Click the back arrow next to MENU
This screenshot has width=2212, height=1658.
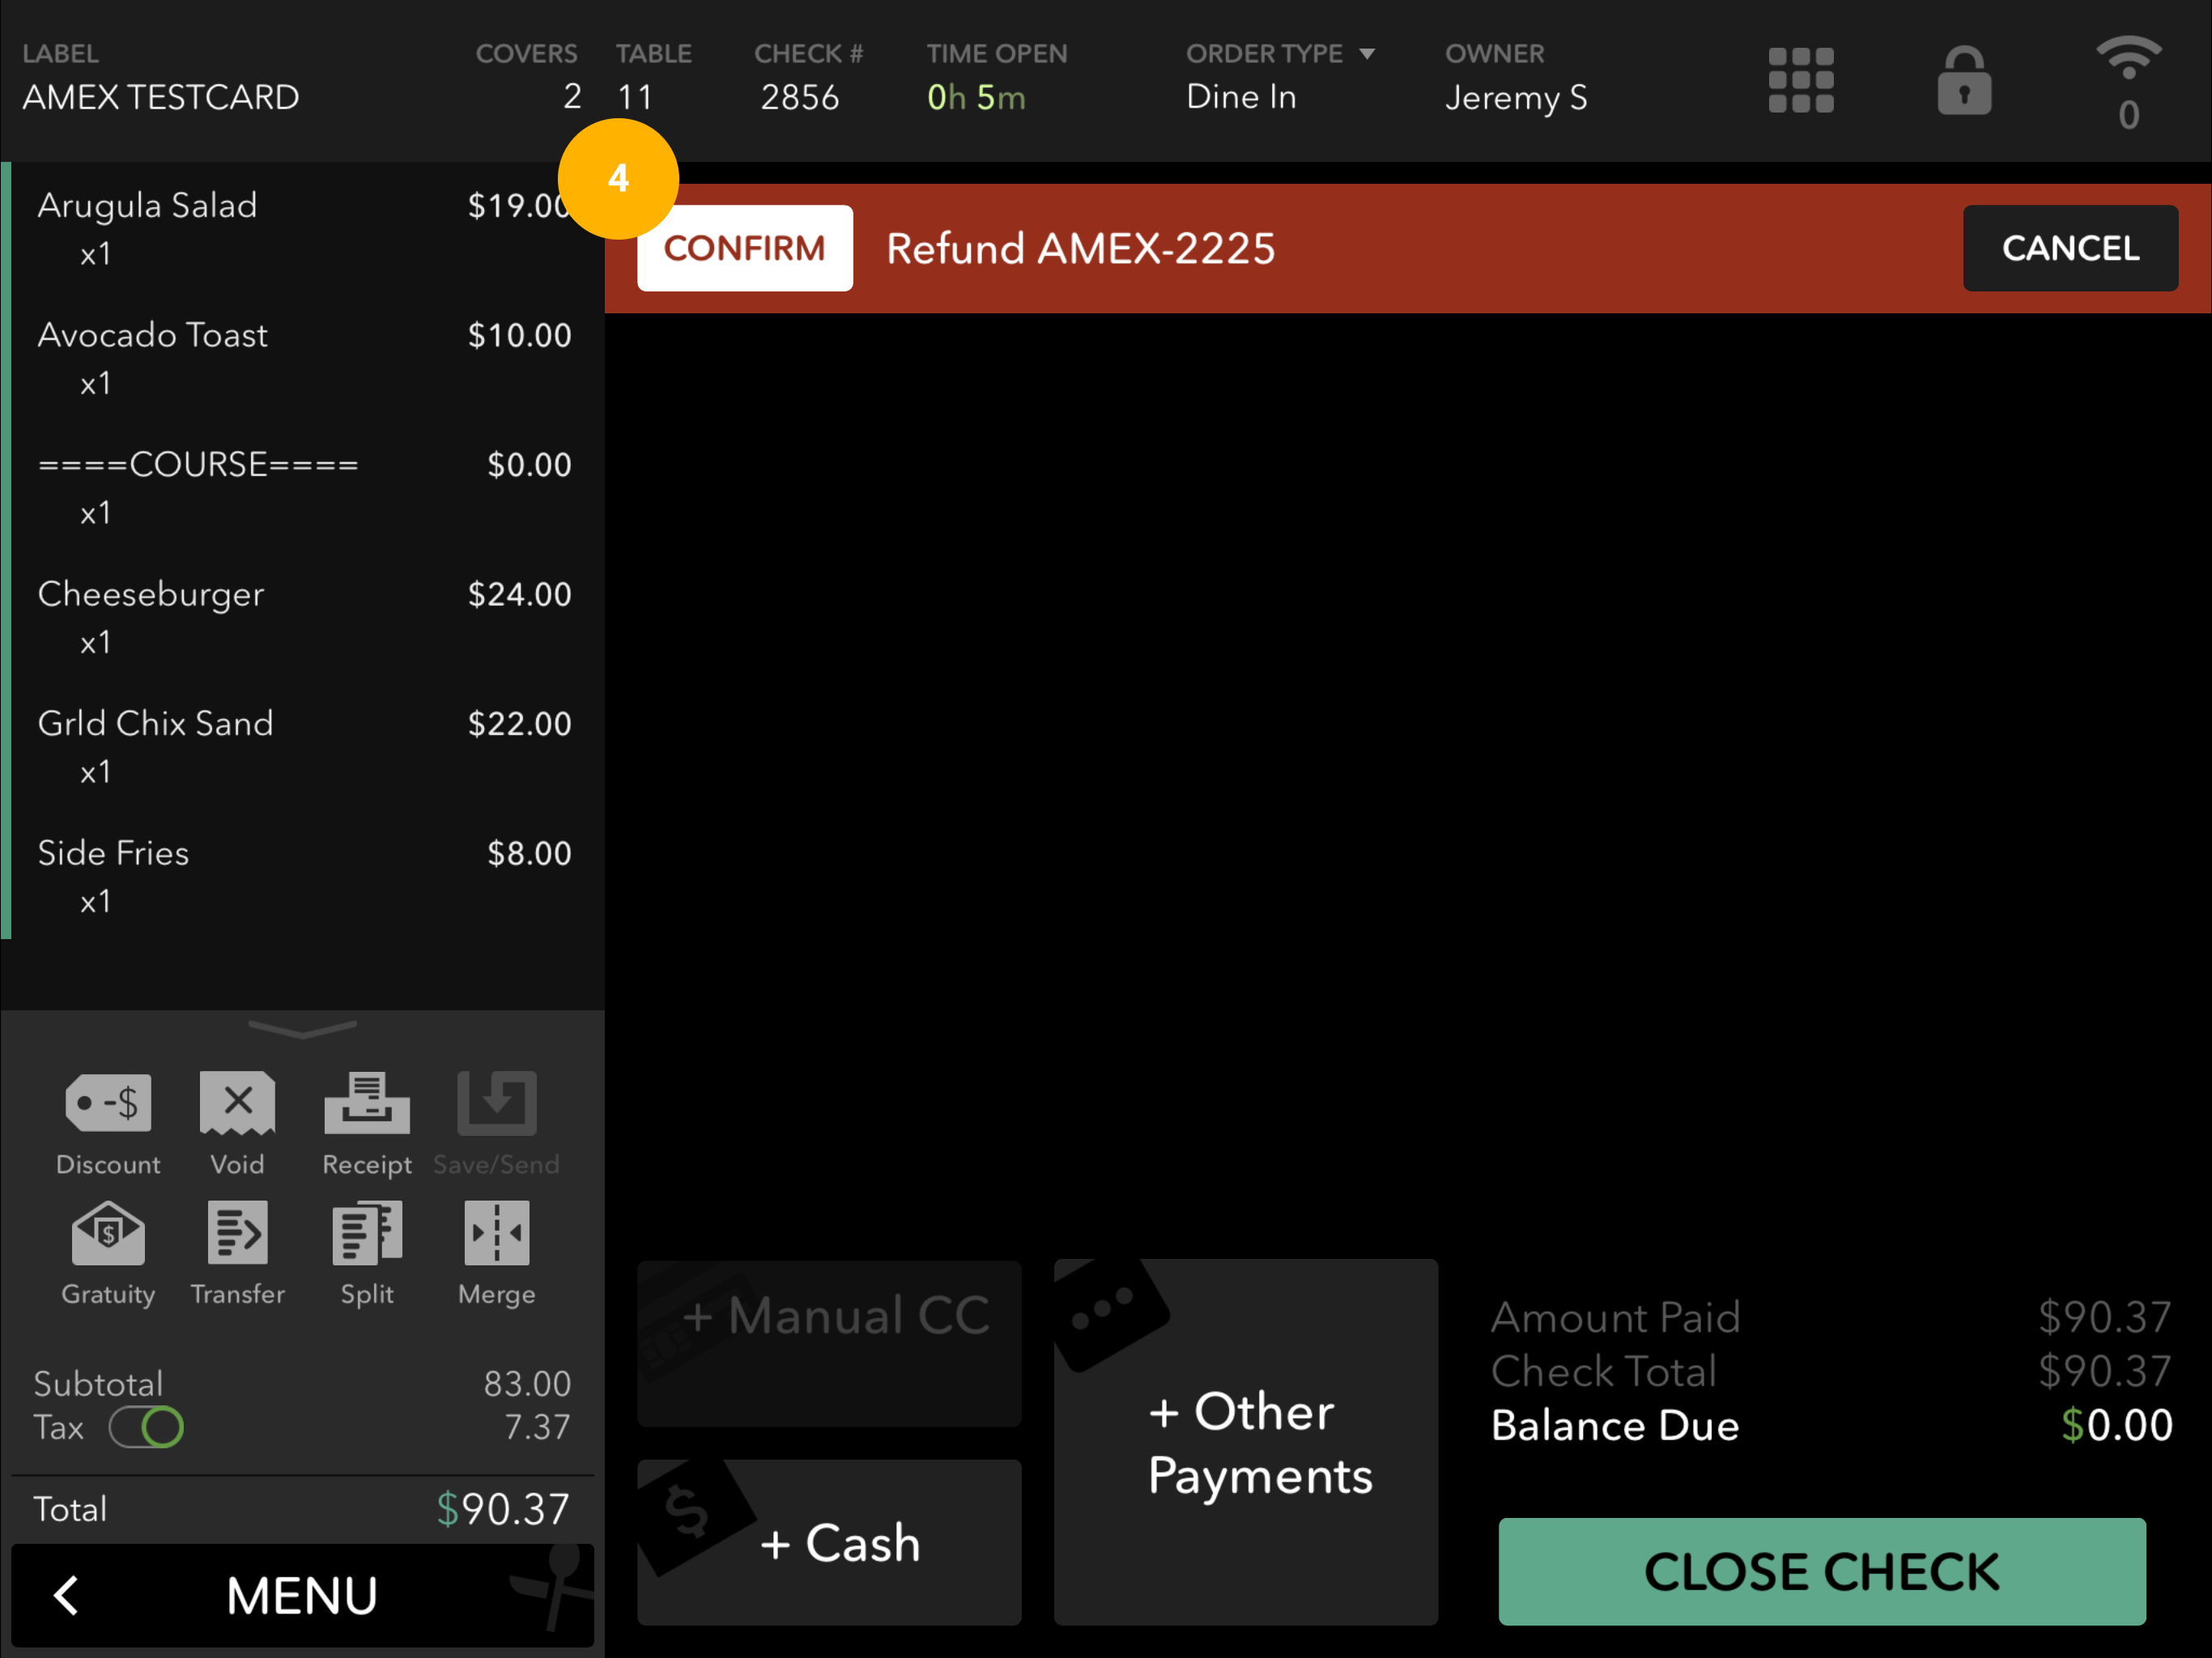[x=66, y=1595]
